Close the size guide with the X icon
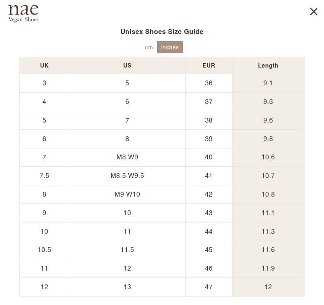324x305 pixels. (313, 12)
